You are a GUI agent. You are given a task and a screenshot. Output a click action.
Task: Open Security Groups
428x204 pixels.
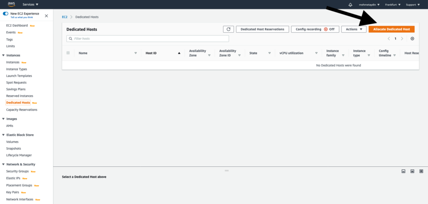tap(18, 171)
